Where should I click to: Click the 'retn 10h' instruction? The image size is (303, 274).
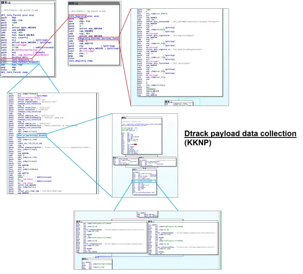tap(9, 70)
